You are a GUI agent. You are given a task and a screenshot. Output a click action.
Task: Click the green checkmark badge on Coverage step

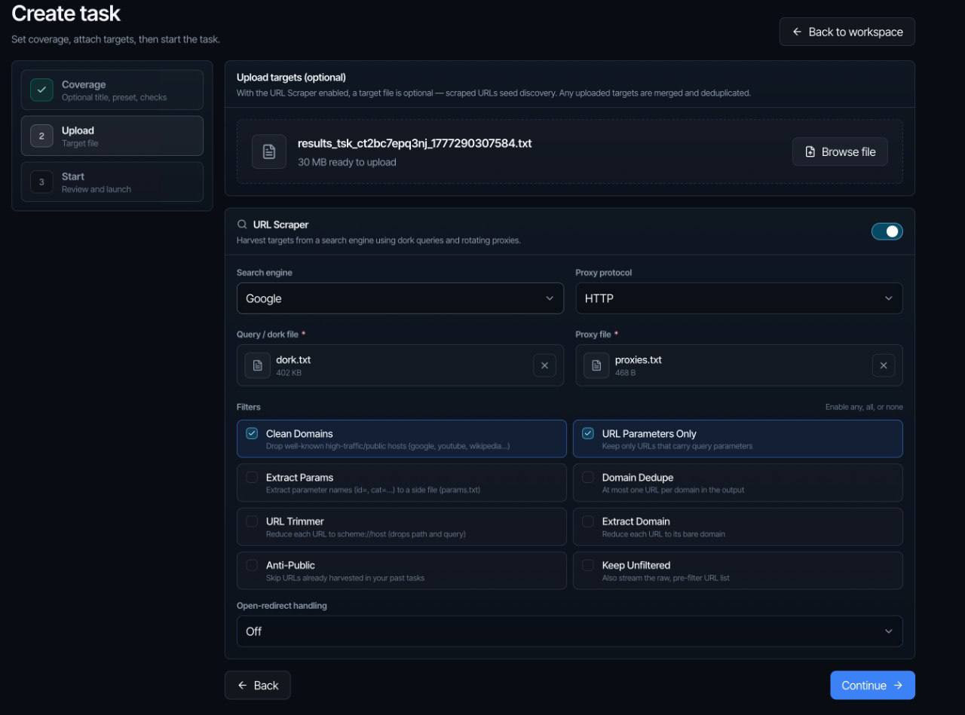tap(41, 90)
